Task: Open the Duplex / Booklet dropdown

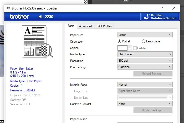Action: tap(145, 104)
